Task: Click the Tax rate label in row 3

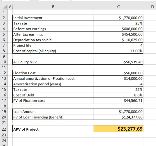Action: coord(53,23)
